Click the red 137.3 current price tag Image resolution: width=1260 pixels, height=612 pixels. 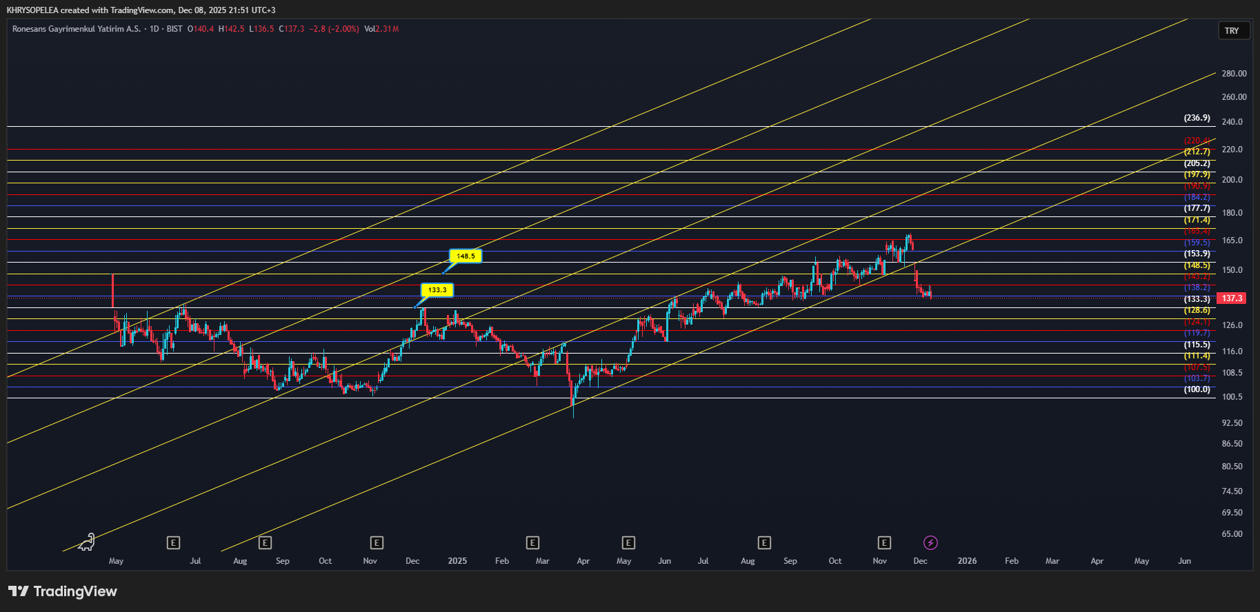1232,298
